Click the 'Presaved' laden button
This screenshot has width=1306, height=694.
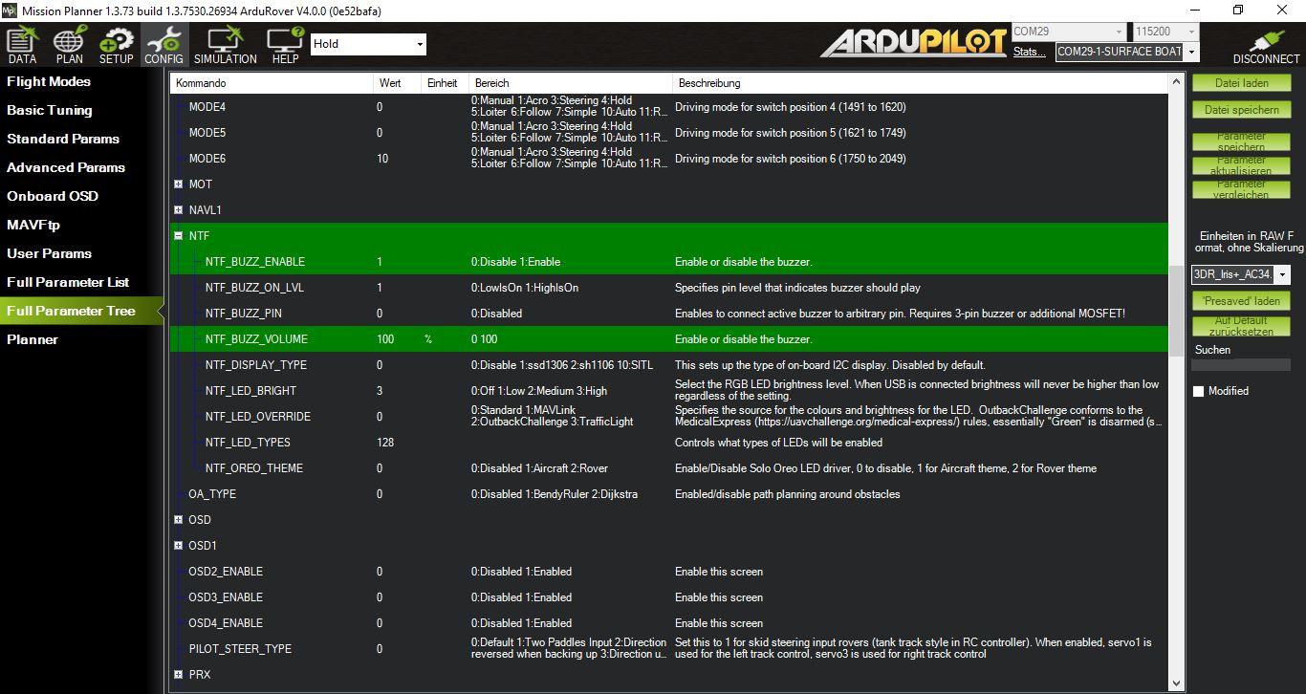point(1241,301)
